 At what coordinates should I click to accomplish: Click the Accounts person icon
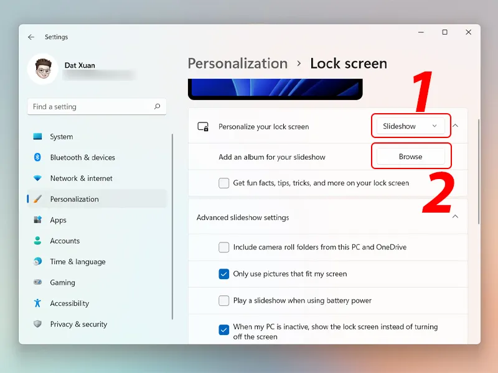(37, 241)
